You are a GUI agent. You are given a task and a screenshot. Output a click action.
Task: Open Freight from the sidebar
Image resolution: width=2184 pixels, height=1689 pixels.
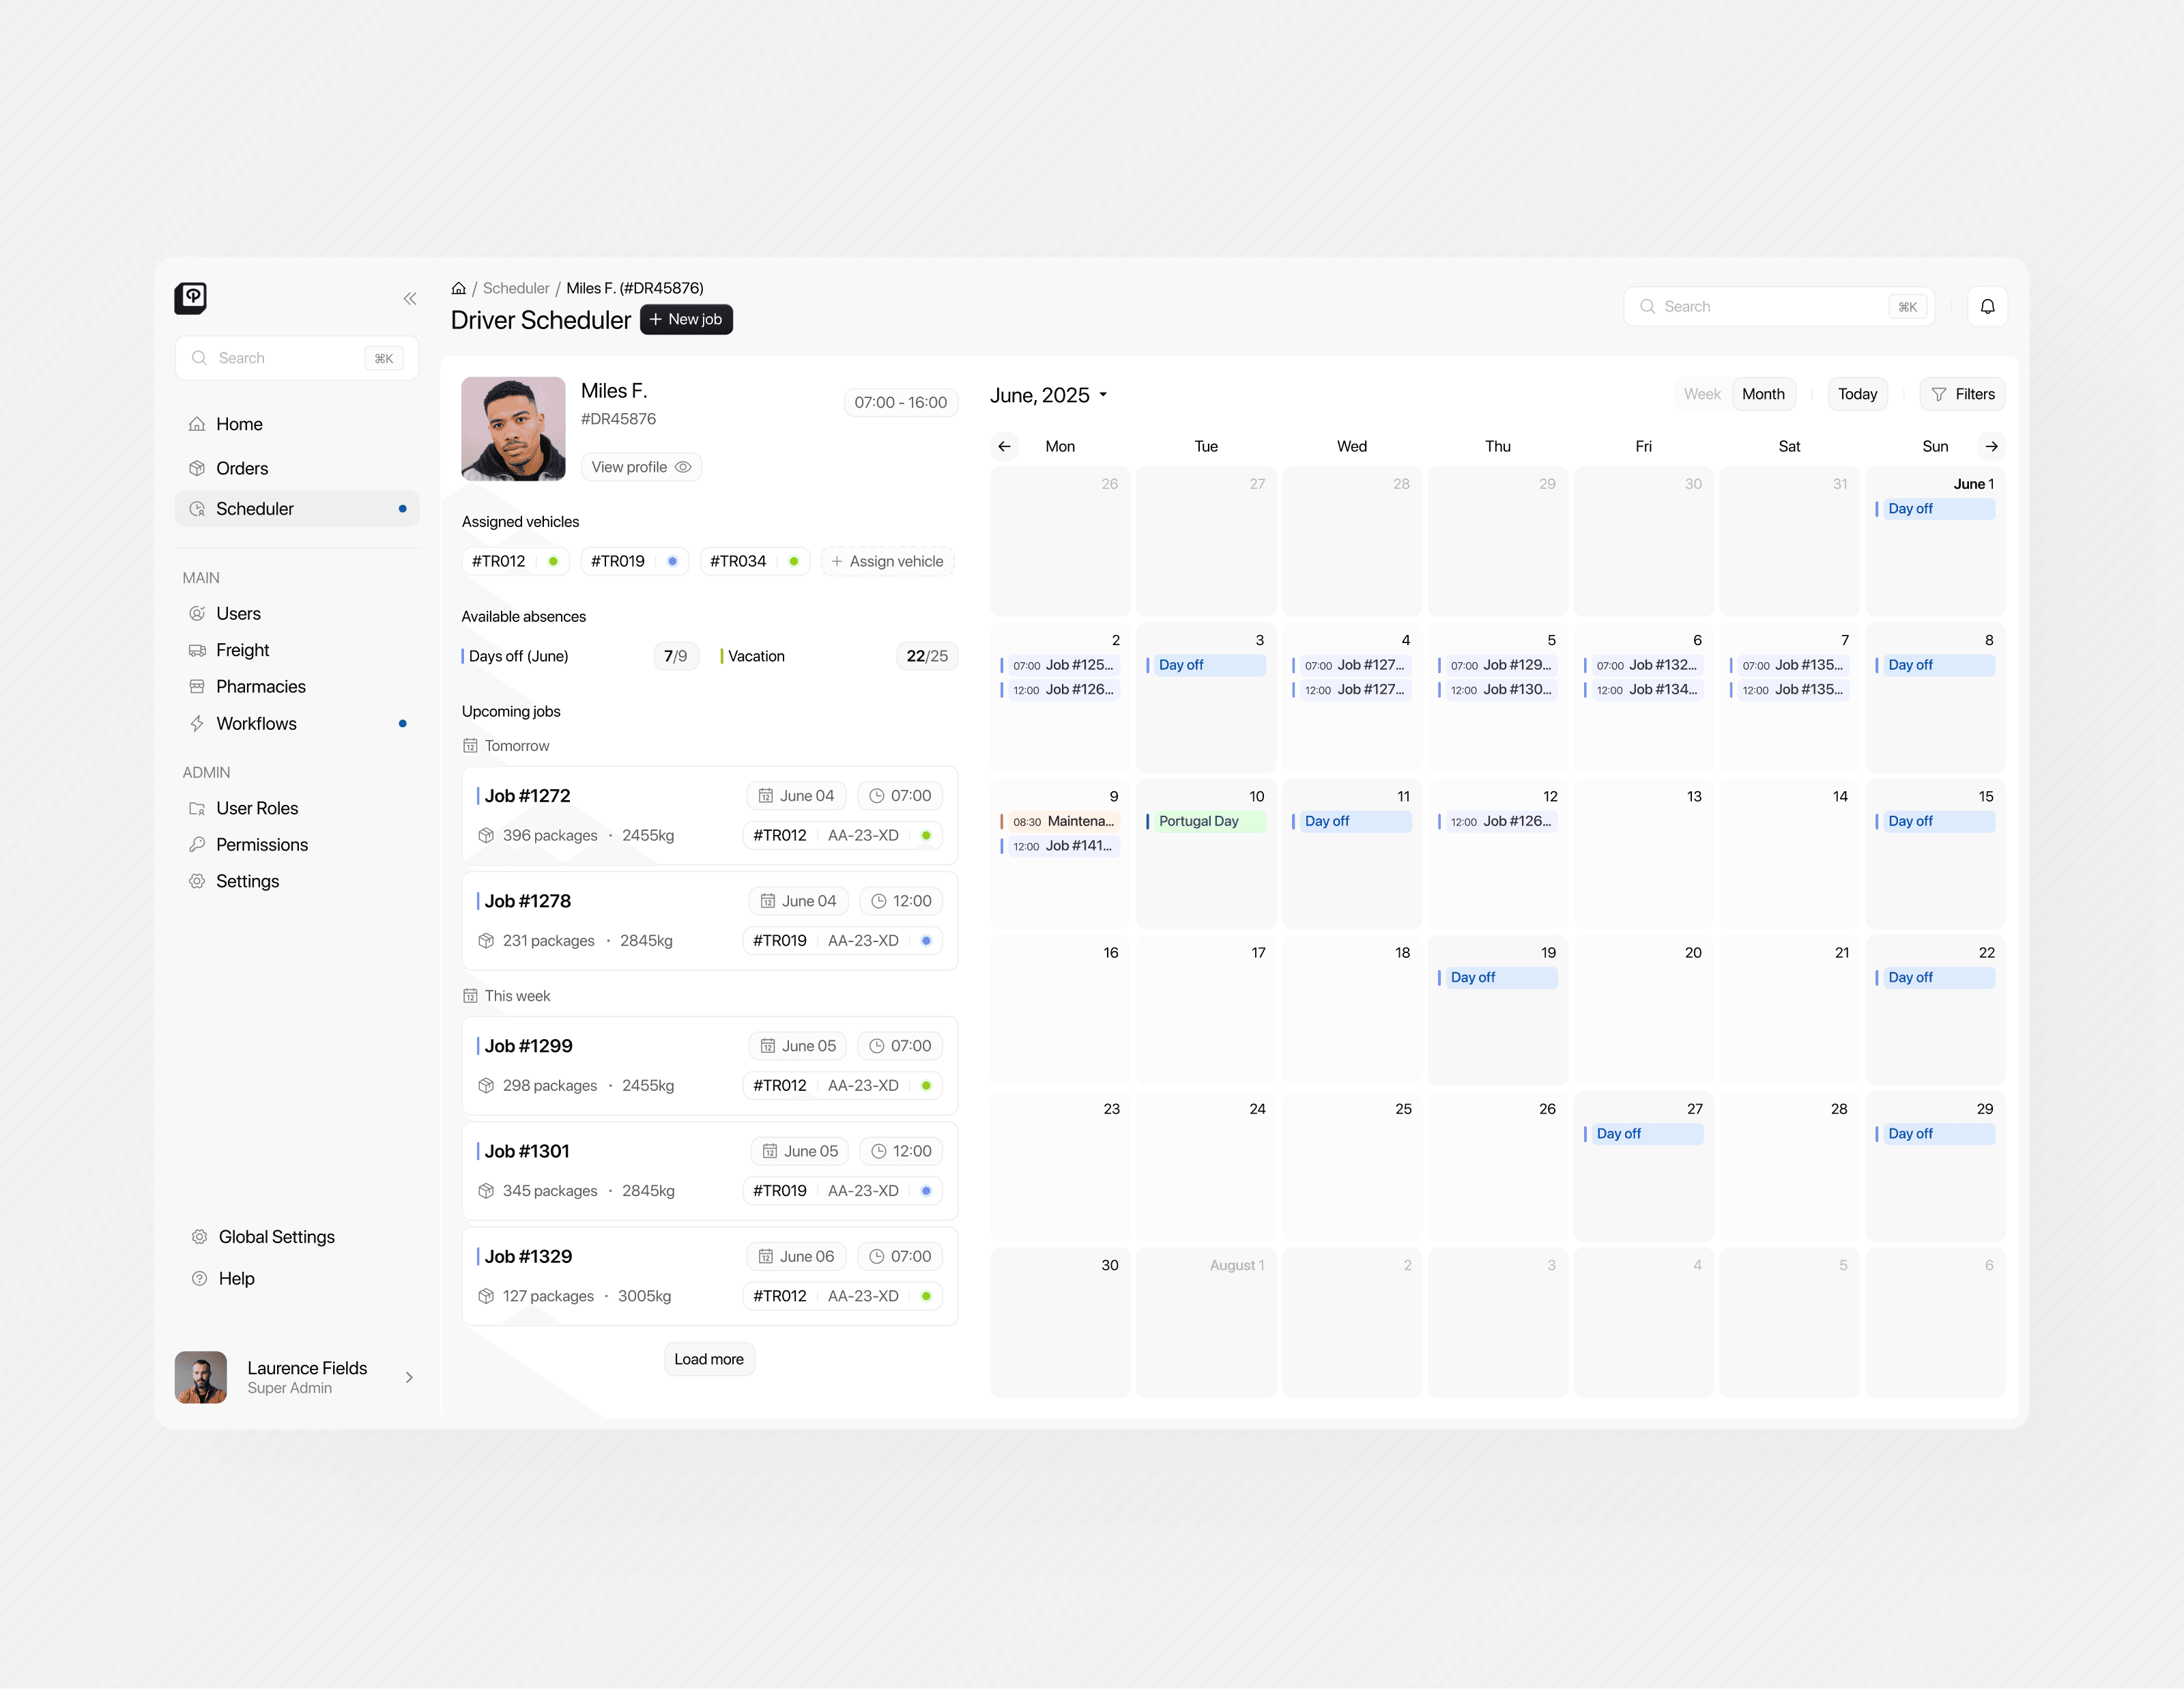[242, 650]
